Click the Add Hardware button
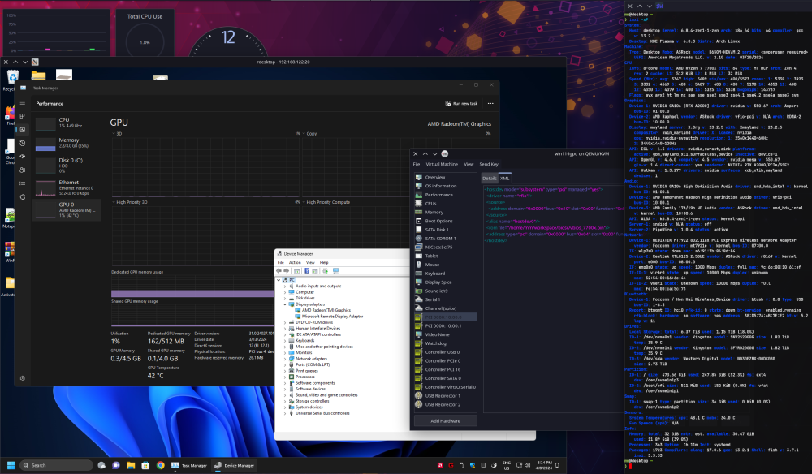812x474 pixels. (x=445, y=420)
